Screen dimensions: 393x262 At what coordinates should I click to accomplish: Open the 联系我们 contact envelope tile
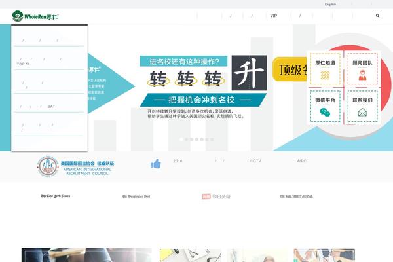pos(362,106)
